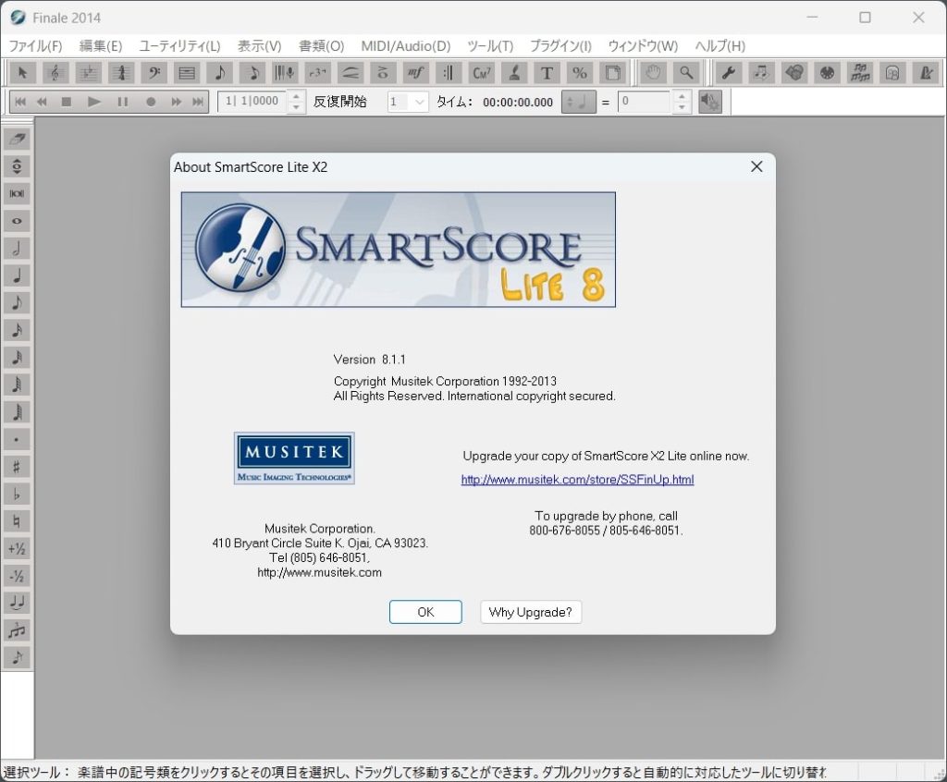Viewport: 947px width, 782px height.
Task: Choose the sharp accidental in the palette
Action: click(x=18, y=466)
